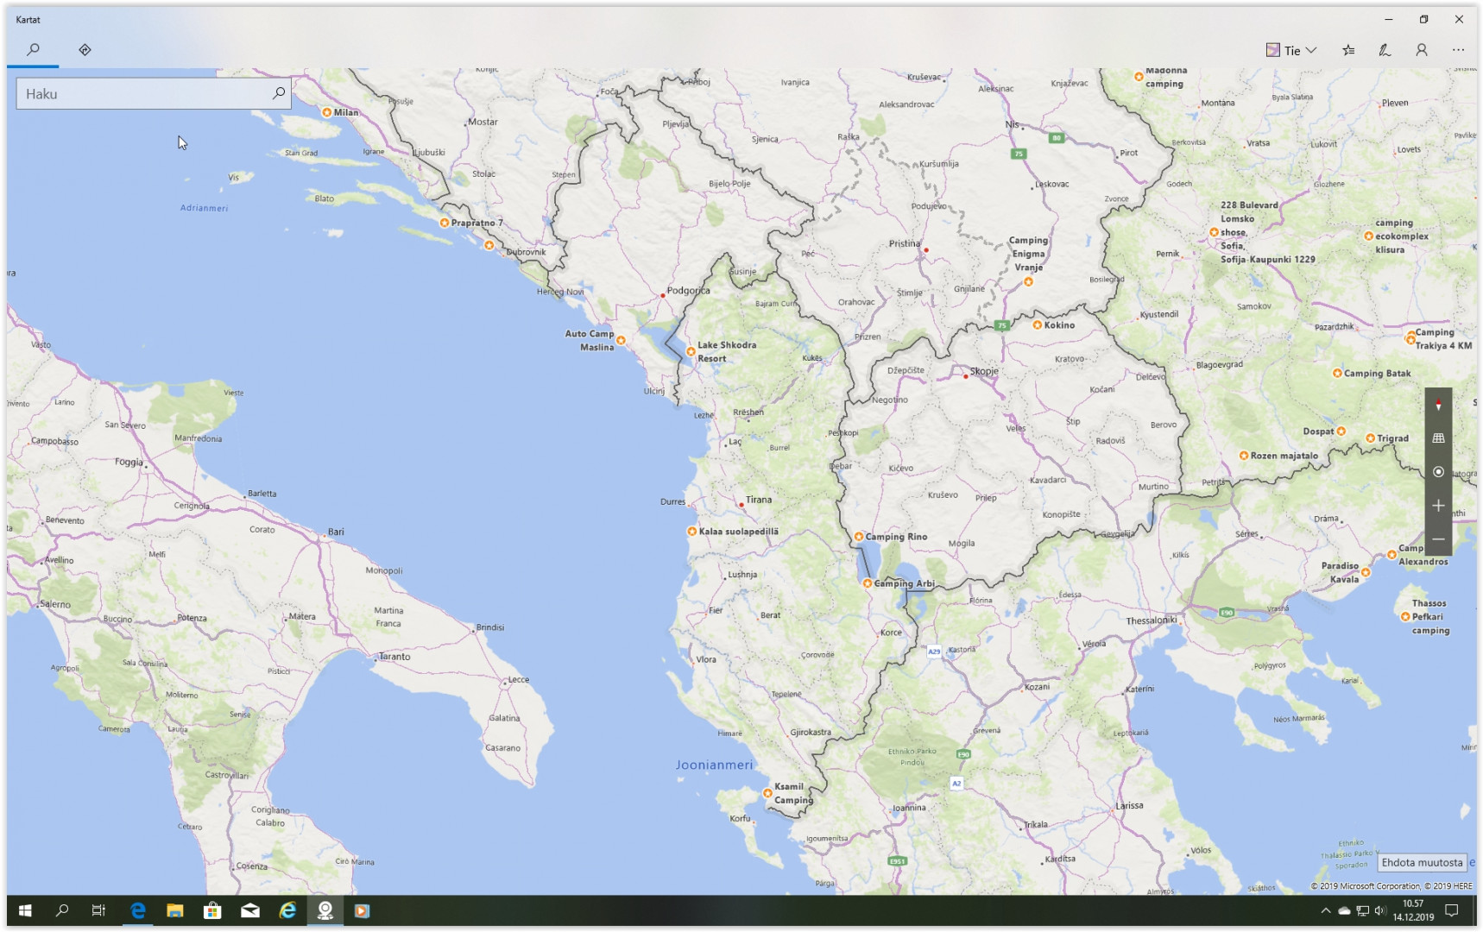Select the Lake Shkodra Resort map marker
1483x932 pixels.
[x=691, y=351]
